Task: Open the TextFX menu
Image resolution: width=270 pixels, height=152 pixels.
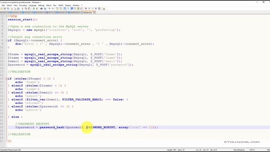Action: 61,5
